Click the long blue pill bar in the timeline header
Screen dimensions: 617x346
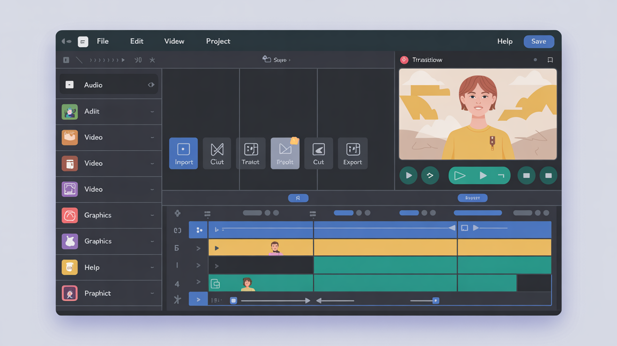(478, 213)
